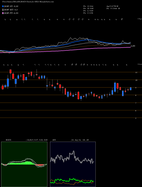The width and height of the screenshot is (142, 187).
Task: Click the MACD (12,26,9) parameter values
Action: click(x=37, y=140)
